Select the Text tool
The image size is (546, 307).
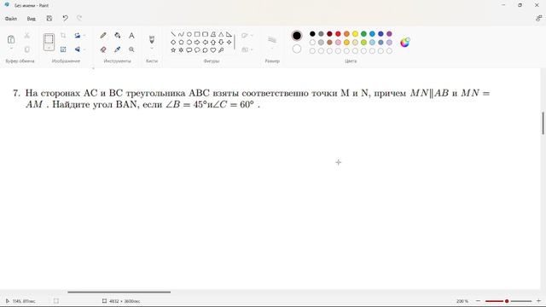[131, 36]
